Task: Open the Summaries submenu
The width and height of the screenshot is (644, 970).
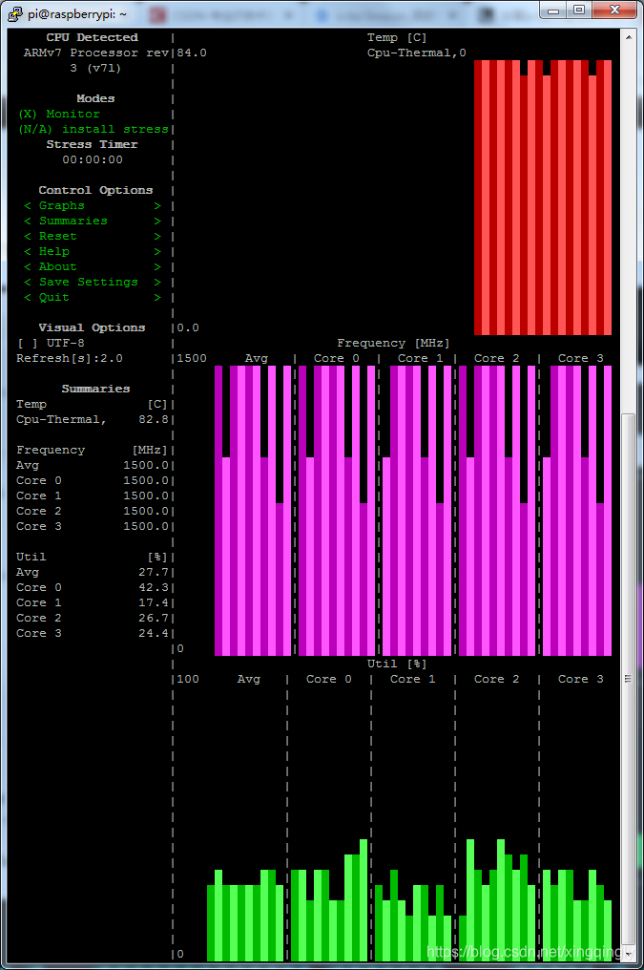Action: point(92,221)
